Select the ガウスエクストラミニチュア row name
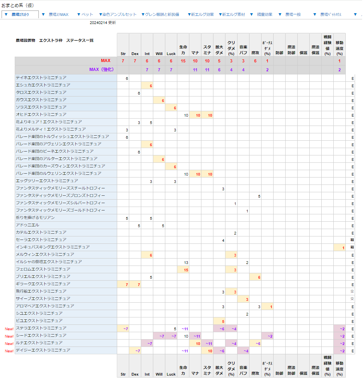364x388 pixels. point(41,100)
